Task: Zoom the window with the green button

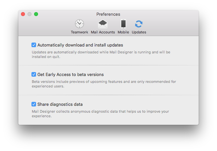Action: coord(36,14)
